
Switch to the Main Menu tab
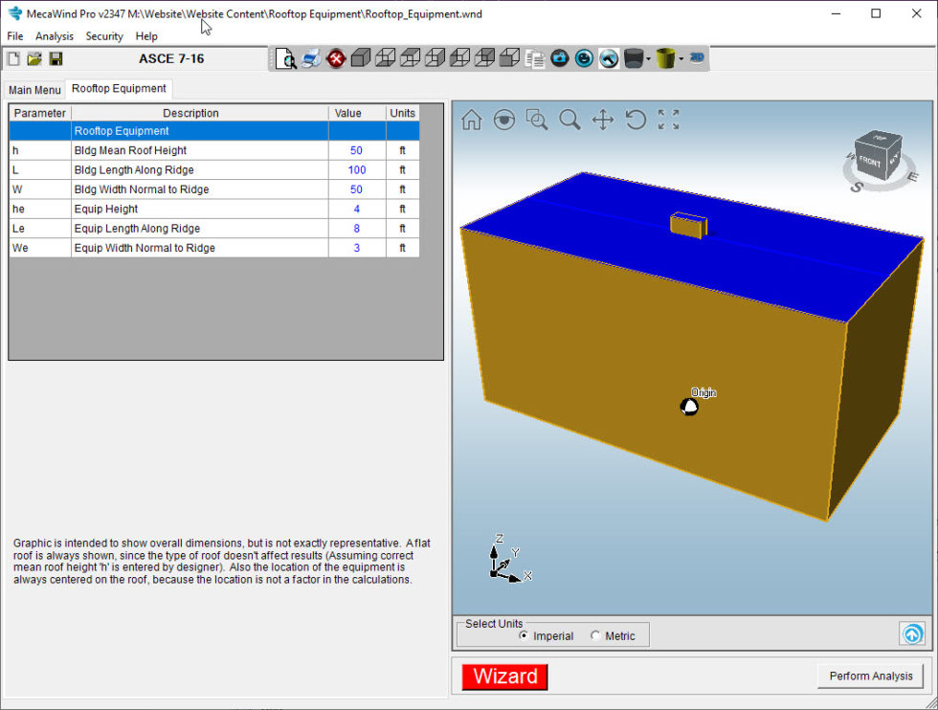click(x=34, y=89)
